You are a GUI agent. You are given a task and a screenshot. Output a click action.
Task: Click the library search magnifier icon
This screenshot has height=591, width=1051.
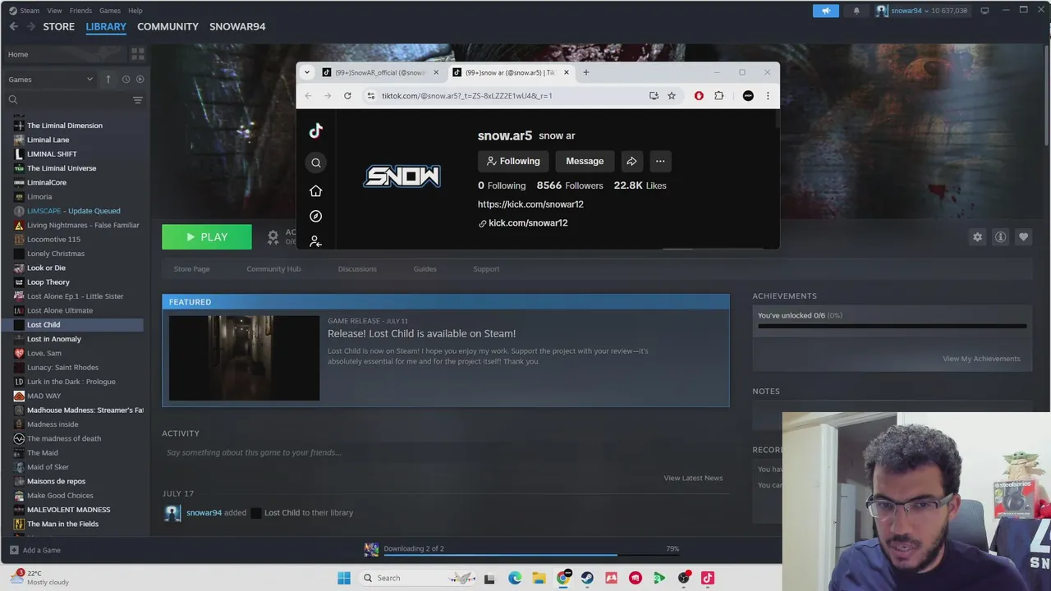(13, 100)
